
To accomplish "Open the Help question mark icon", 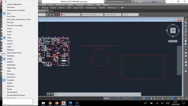I will coord(162,2).
